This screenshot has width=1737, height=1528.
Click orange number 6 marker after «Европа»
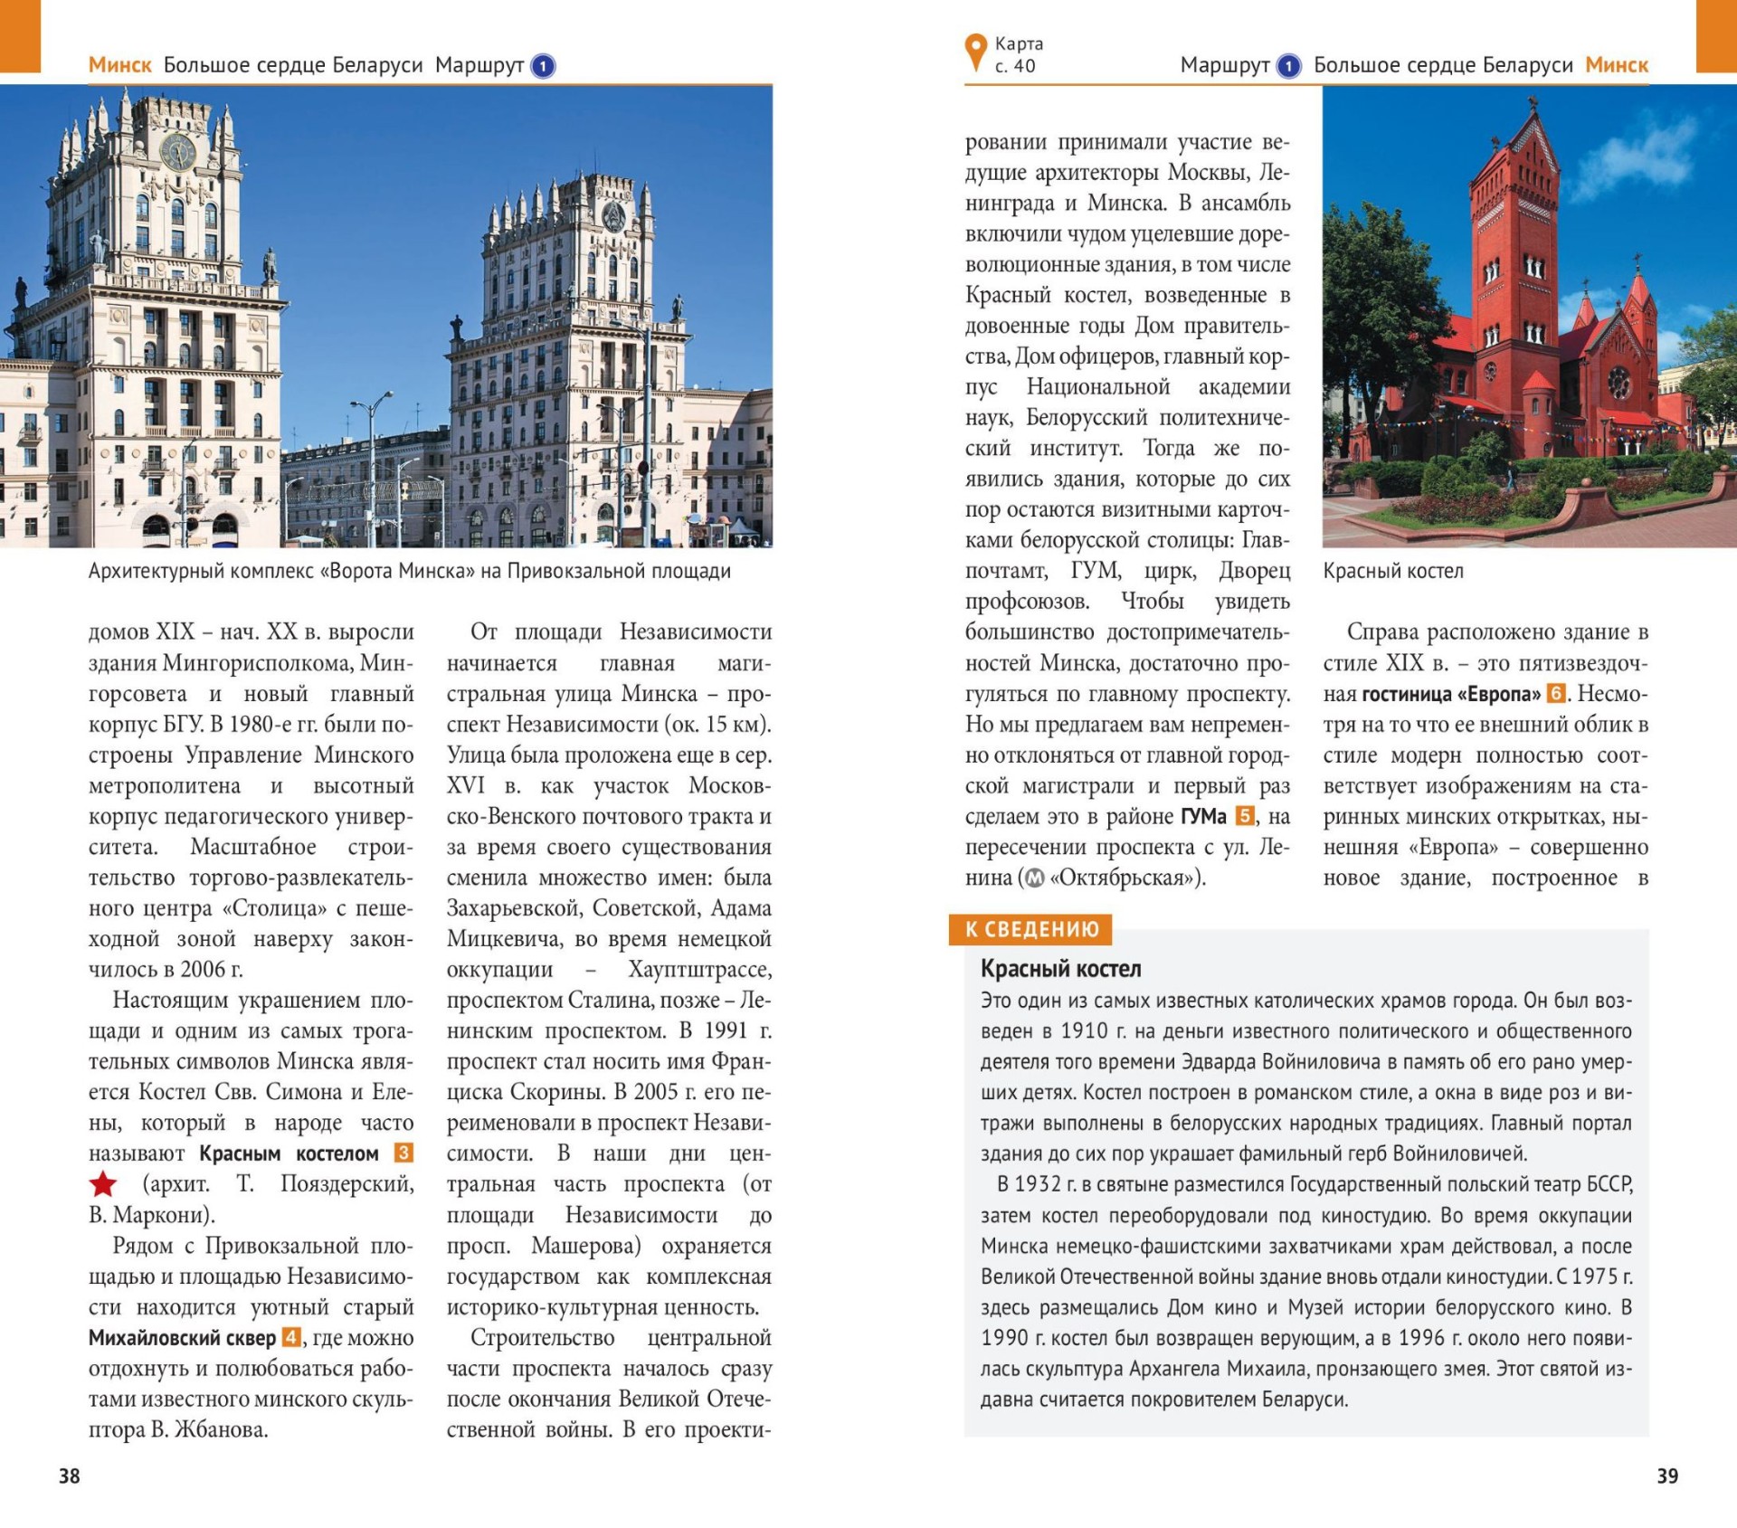(x=1555, y=693)
